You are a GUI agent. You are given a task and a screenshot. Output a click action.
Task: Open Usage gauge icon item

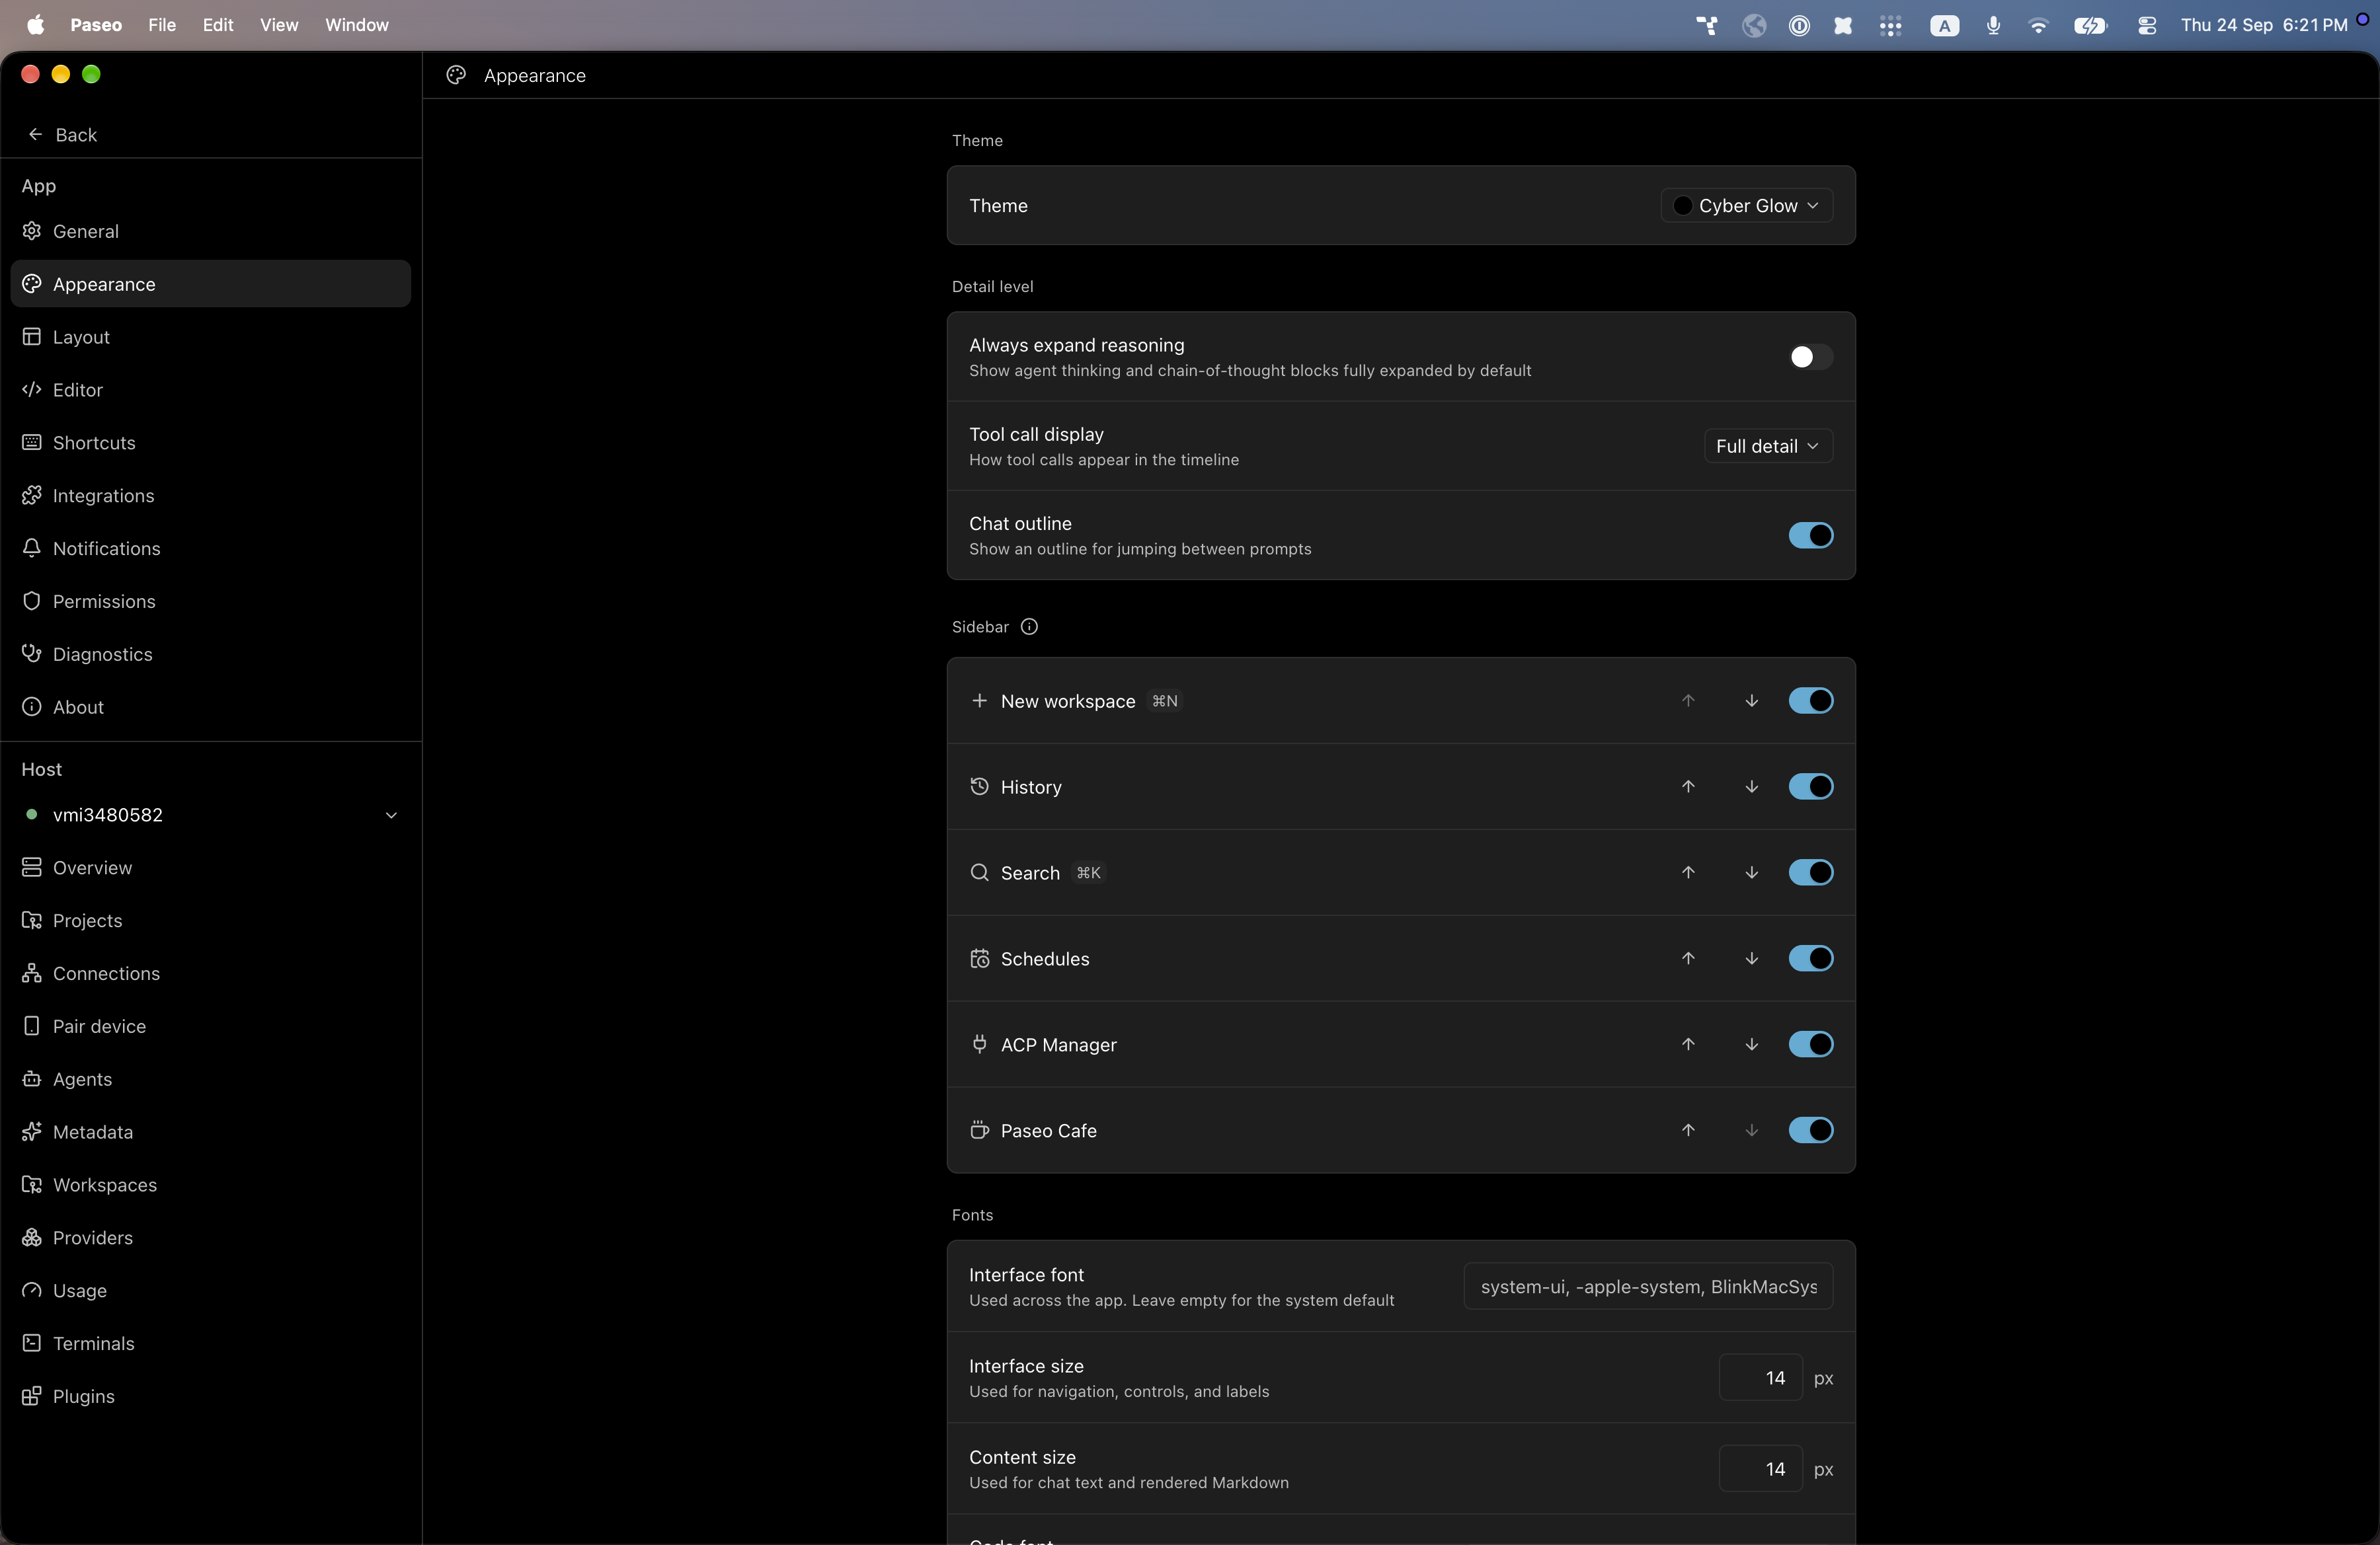click(32, 1290)
